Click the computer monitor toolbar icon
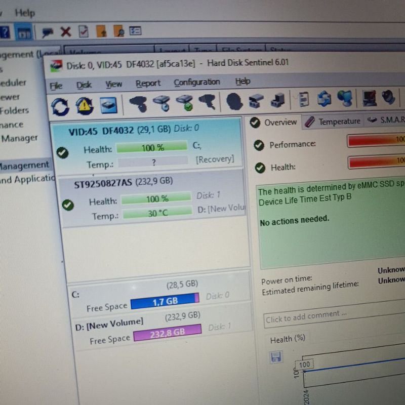This screenshot has height=405, width=405. 369,98
